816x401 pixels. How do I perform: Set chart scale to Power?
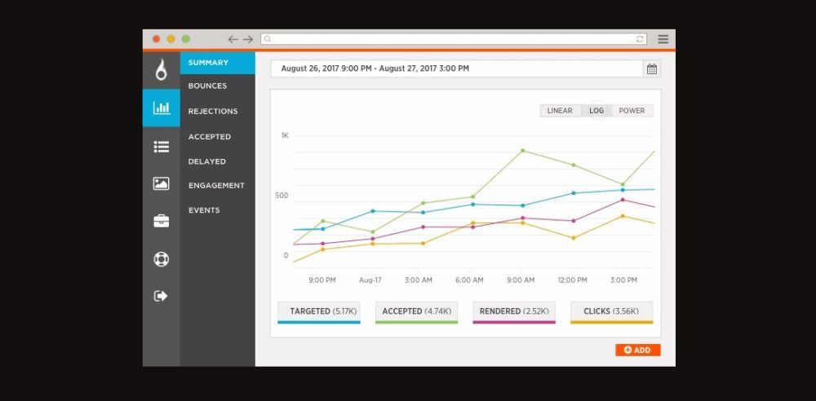click(x=632, y=111)
